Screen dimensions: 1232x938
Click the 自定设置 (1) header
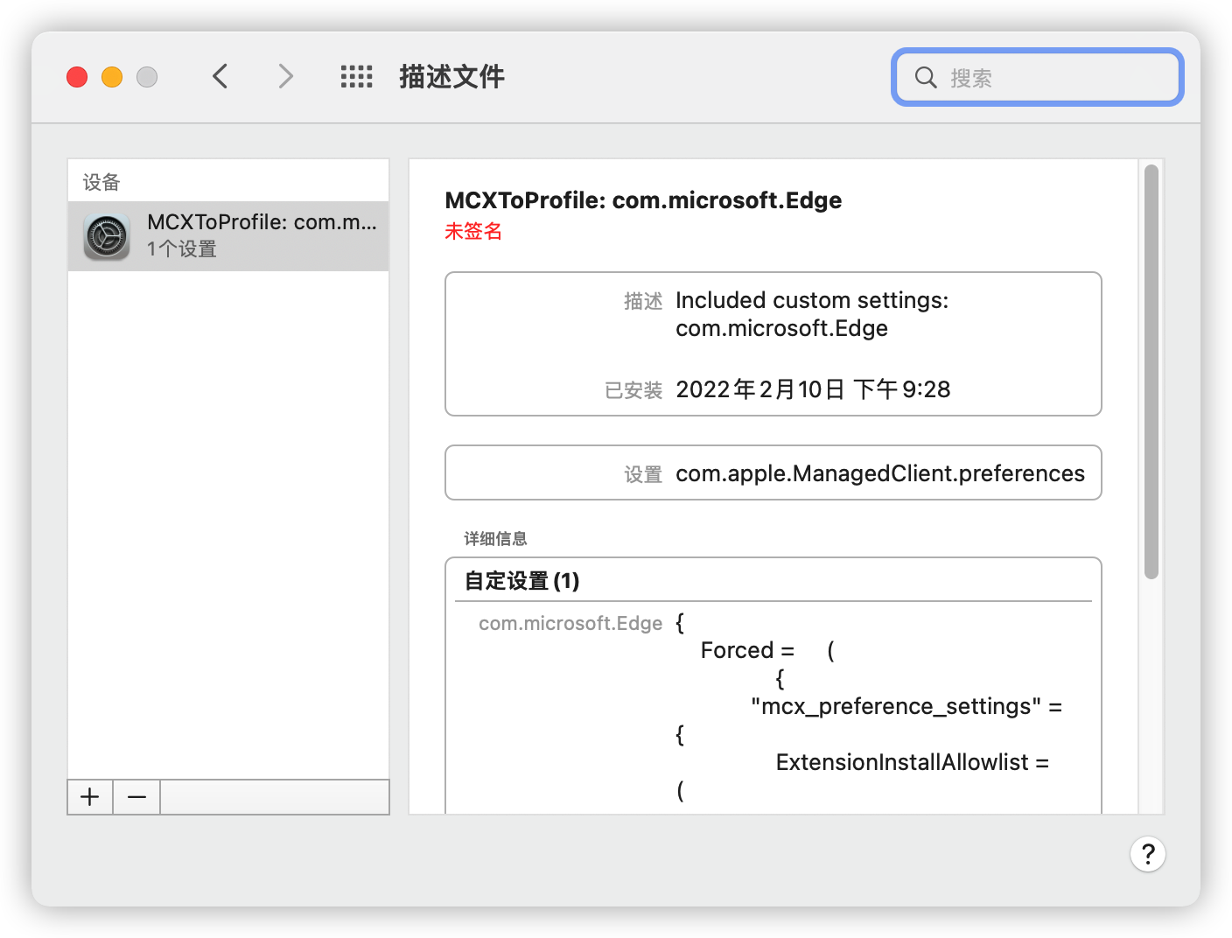[x=521, y=581]
